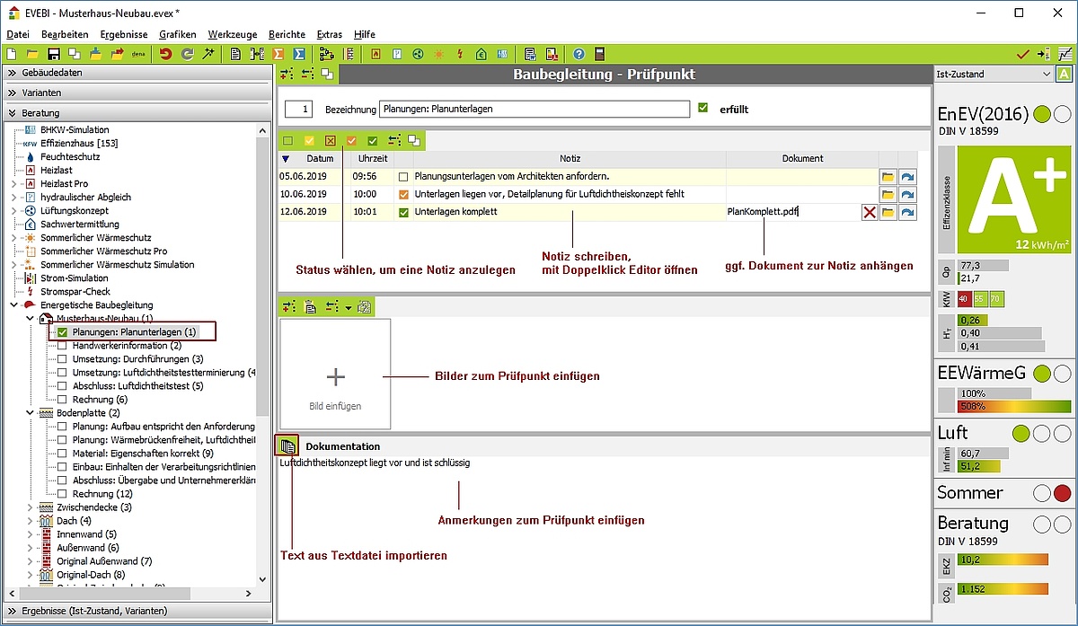Image resolution: width=1078 pixels, height=626 pixels.
Task: Create a new project file icon
Action: click(x=12, y=54)
